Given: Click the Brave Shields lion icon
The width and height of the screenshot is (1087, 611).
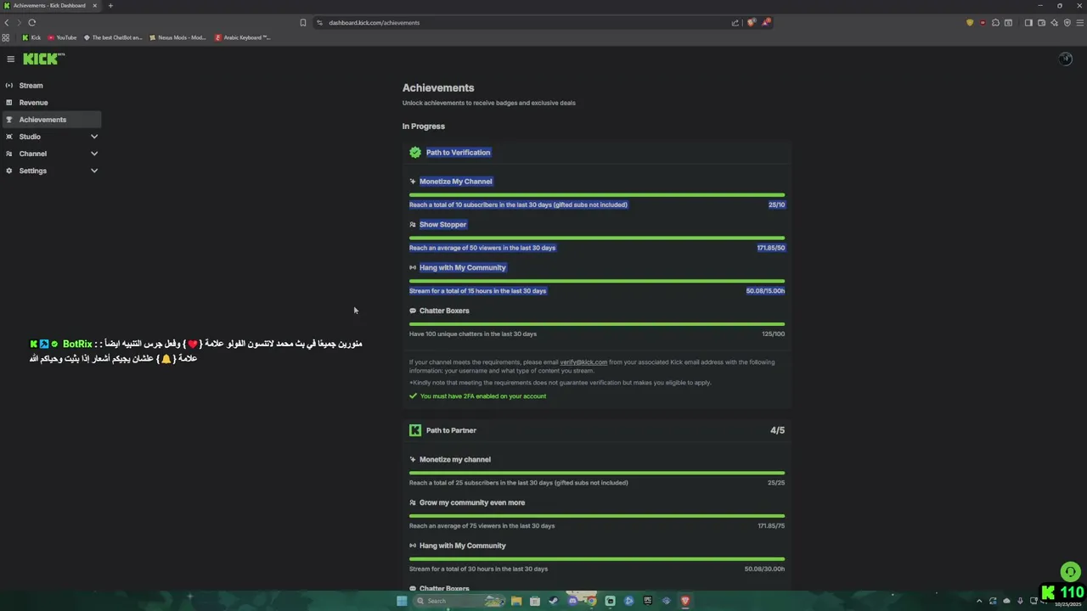Looking at the screenshot, I should [x=751, y=23].
